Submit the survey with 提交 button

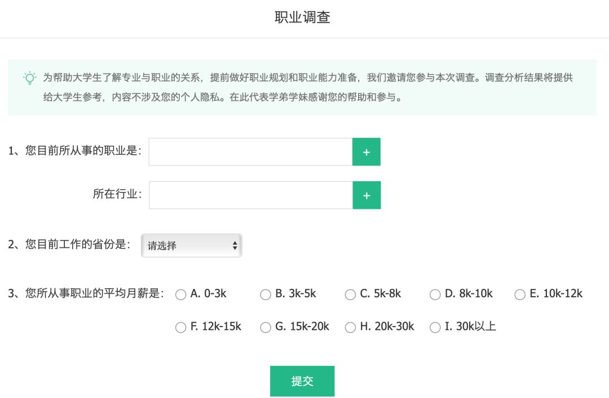(x=302, y=381)
